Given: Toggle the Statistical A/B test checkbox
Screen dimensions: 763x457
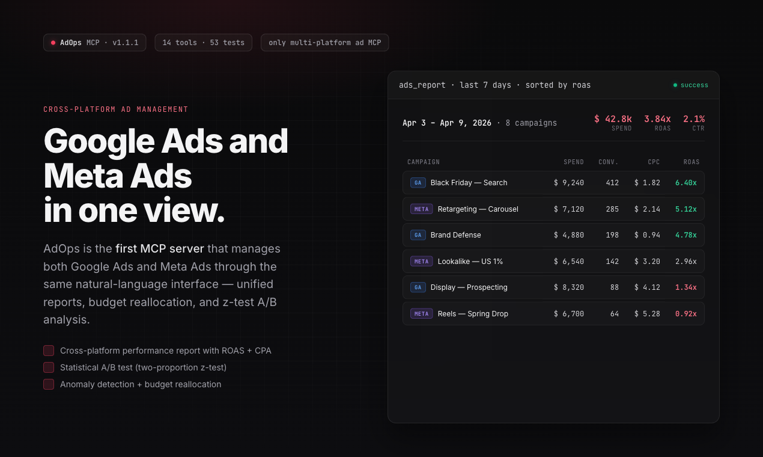Looking at the screenshot, I should pyautogui.click(x=49, y=367).
